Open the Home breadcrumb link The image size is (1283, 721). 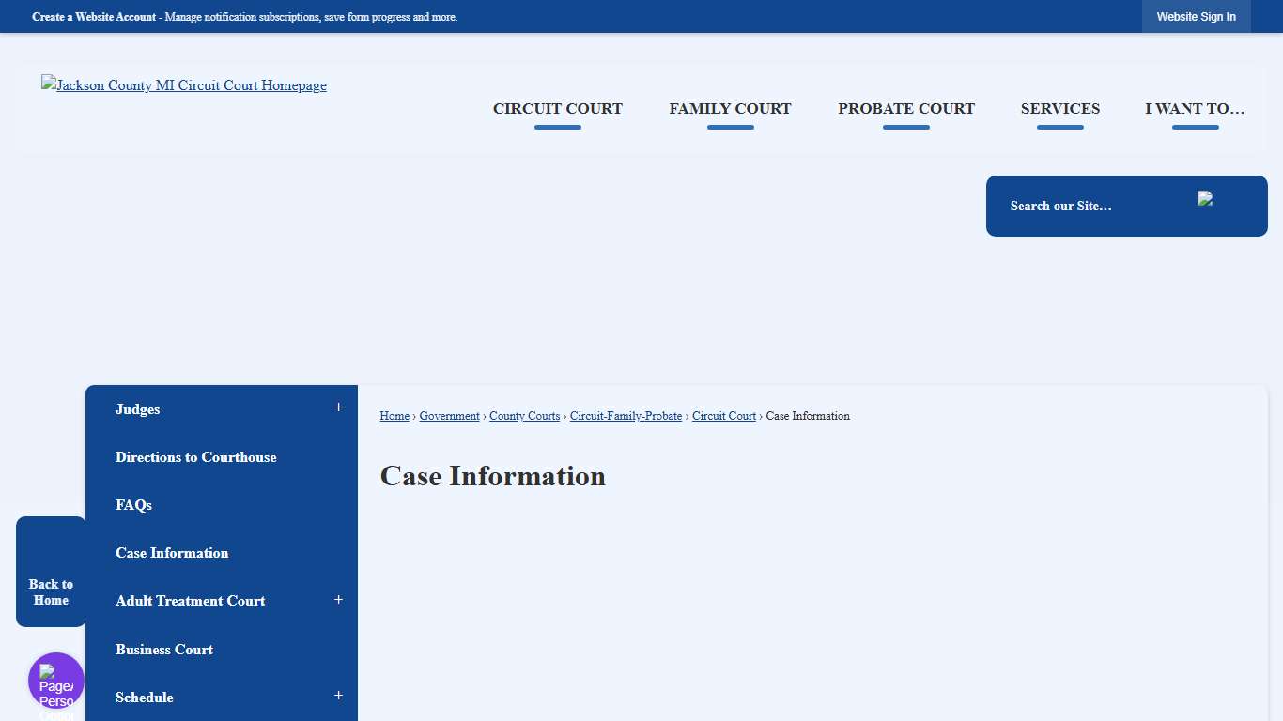[394, 415]
